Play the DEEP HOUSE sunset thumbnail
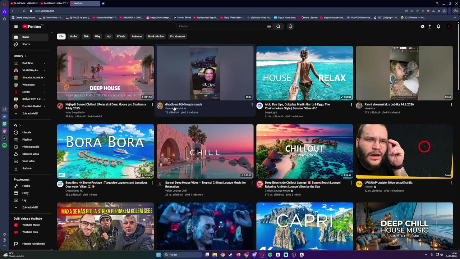Screen dimensions: 460x259 click(105, 73)
